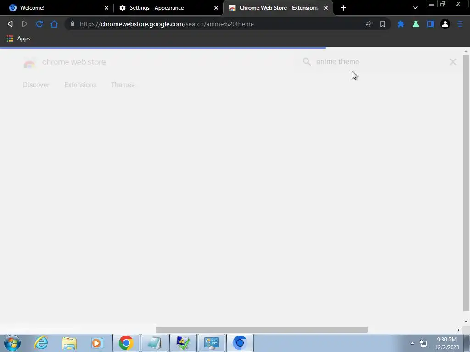The image size is (470, 352).
Task: Open the Extensions puzzle icon
Action: 401,24
